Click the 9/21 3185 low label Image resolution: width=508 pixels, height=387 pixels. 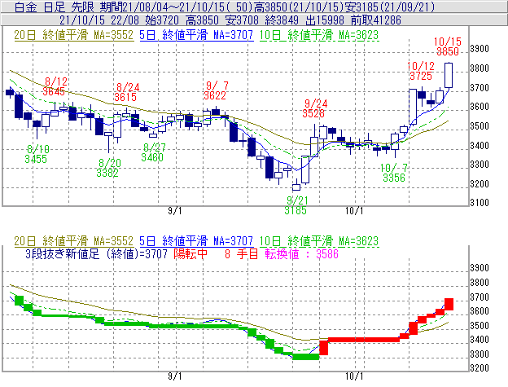(x=296, y=205)
